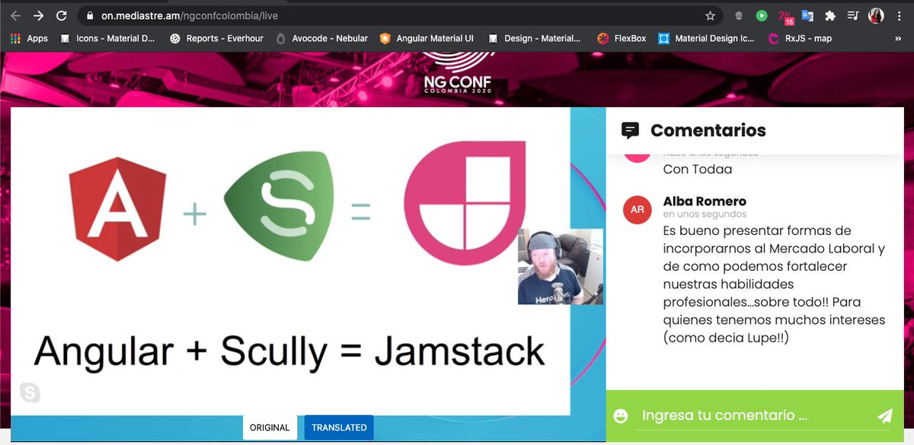Open the green play button extension
914x445 pixels.
(761, 15)
